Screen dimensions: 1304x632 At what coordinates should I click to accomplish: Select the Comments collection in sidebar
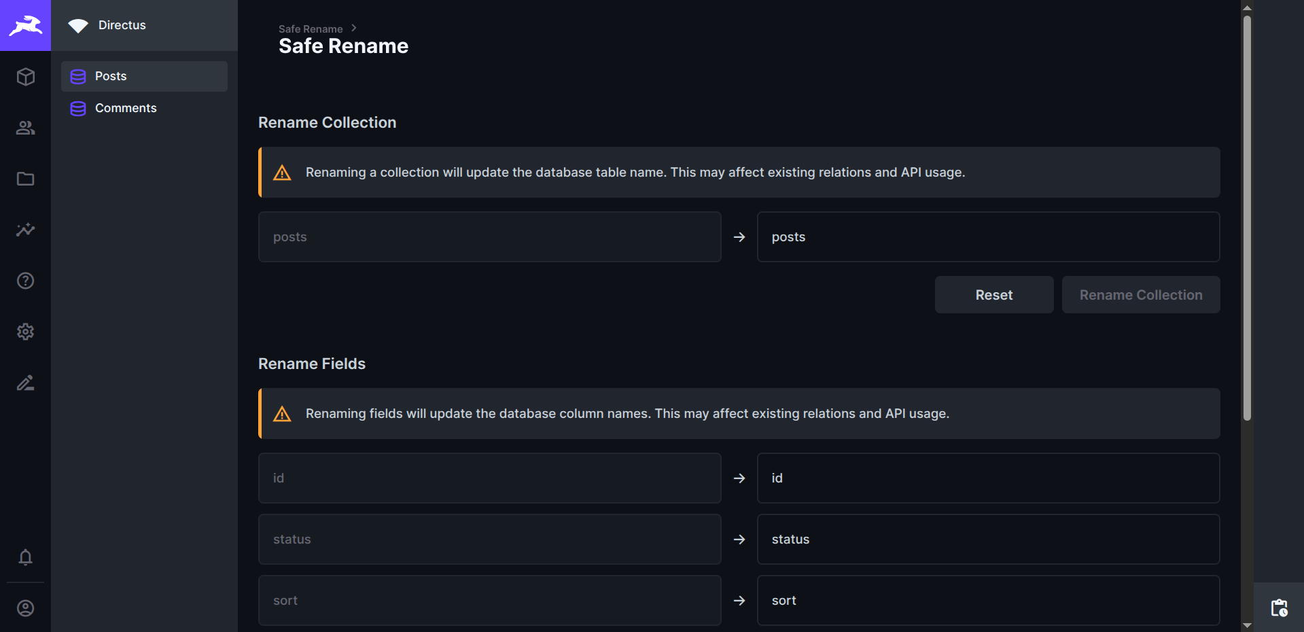pos(144,108)
